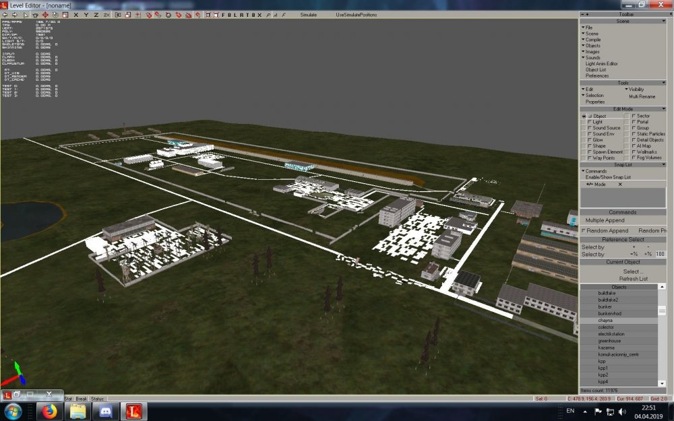Select bunker in the Objects list
The height and width of the screenshot is (421, 674).
click(x=605, y=306)
